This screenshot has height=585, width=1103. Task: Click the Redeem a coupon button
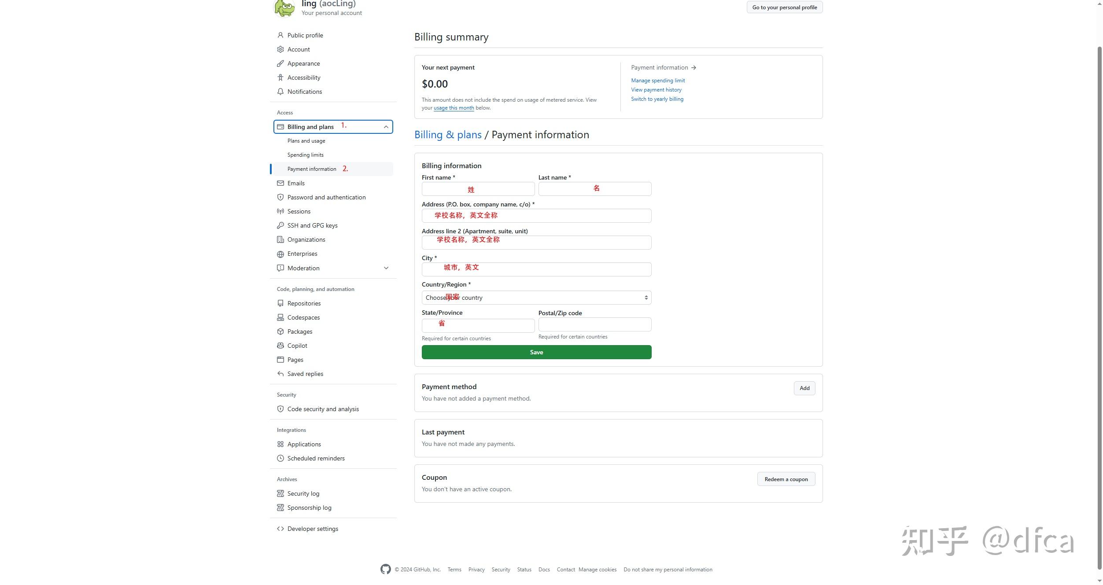point(786,479)
